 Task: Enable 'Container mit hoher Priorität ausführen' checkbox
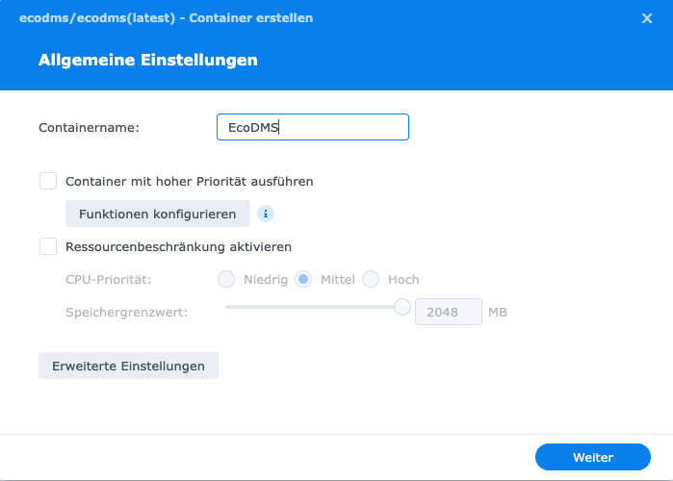(x=48, y=181)
